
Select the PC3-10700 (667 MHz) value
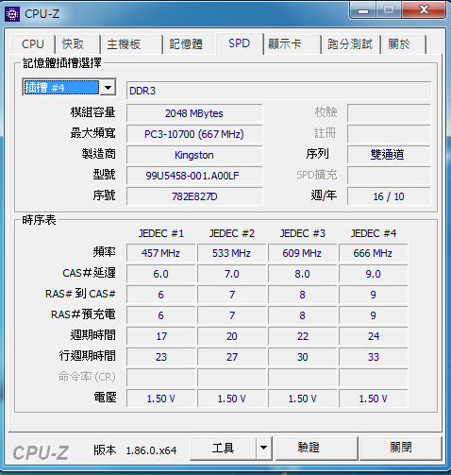[194, 134]
